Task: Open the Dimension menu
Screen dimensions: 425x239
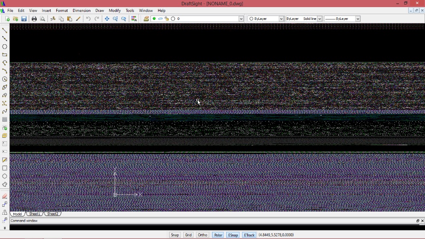Action: click(81, 11)
